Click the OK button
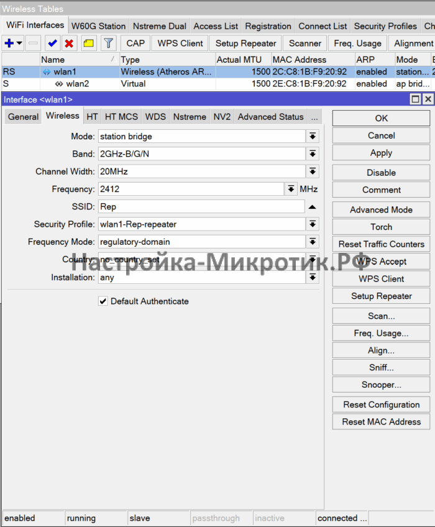Viewport: 435px width, 527px height. click(x=381, y=118)
